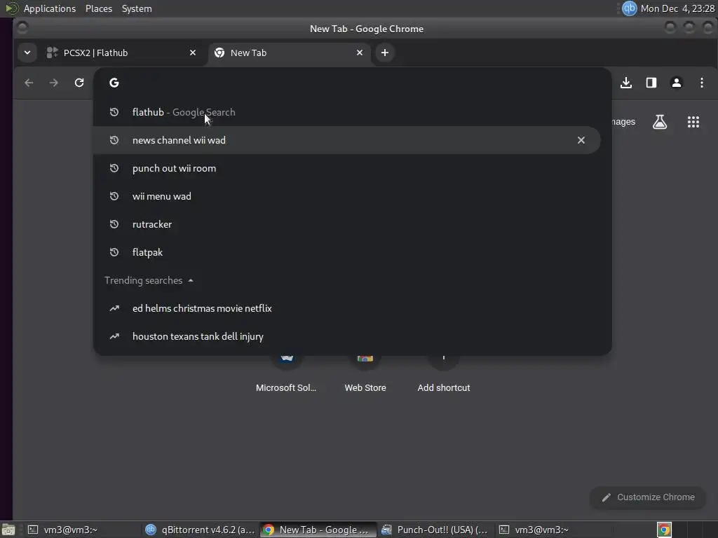Click the history icon beside 'rutracker'

click(x=114, y=224)
